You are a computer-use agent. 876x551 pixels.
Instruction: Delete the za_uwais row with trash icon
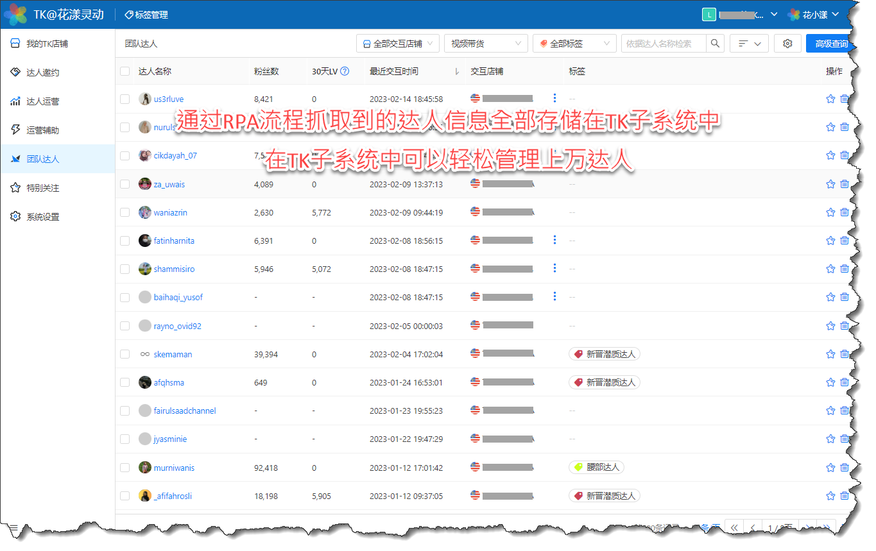click(845, 184)
